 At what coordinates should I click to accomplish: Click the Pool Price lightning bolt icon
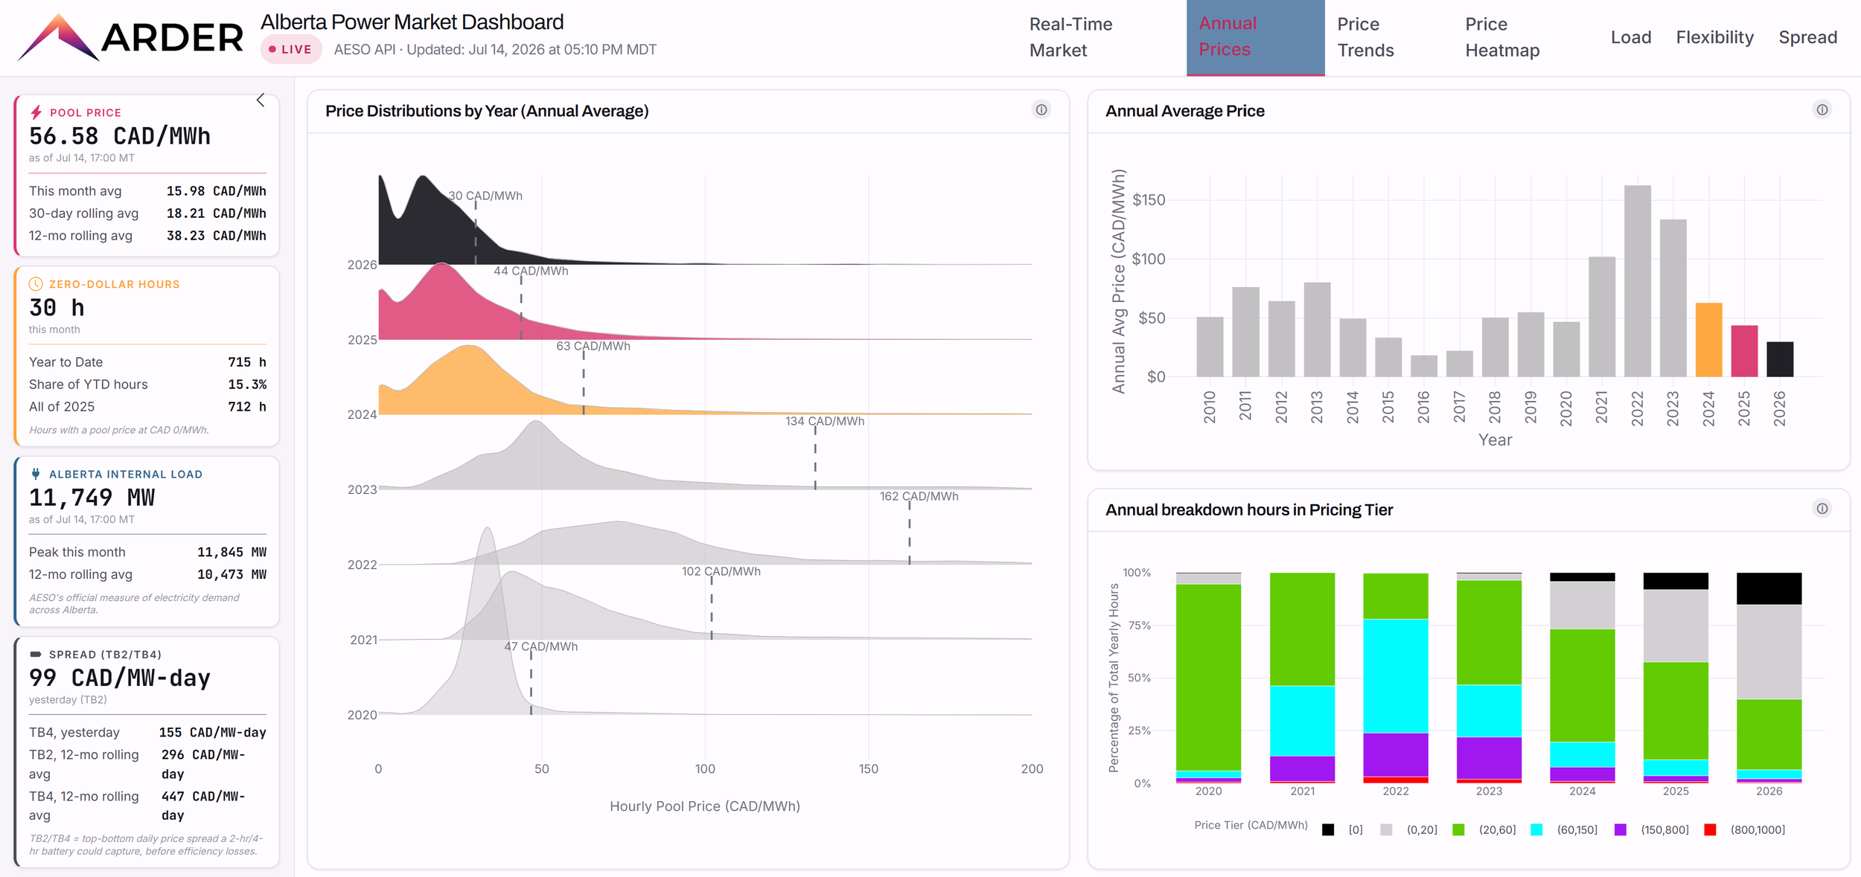[x=36, y=112]
